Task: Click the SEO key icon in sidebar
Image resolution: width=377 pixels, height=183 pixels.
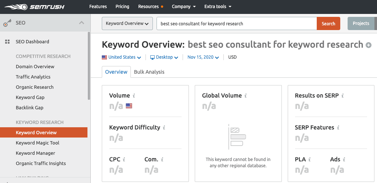Action: click(7, 23)
